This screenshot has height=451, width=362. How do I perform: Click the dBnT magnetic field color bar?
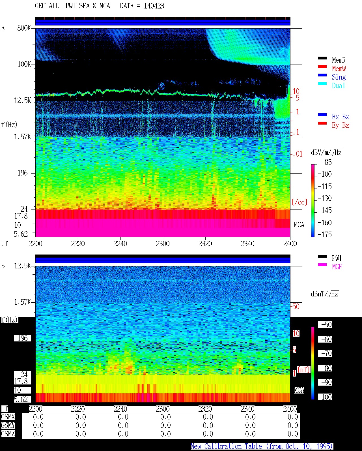[x=313, y=363]
